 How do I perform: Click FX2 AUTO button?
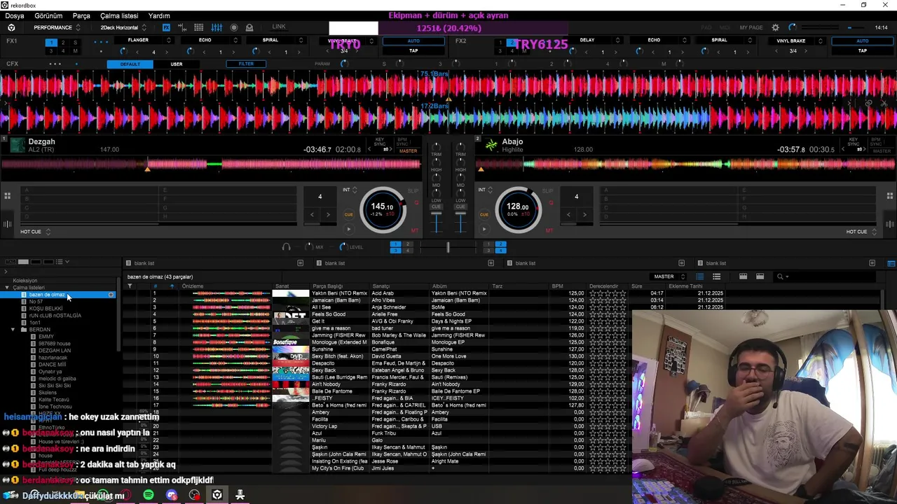point(862,41)
